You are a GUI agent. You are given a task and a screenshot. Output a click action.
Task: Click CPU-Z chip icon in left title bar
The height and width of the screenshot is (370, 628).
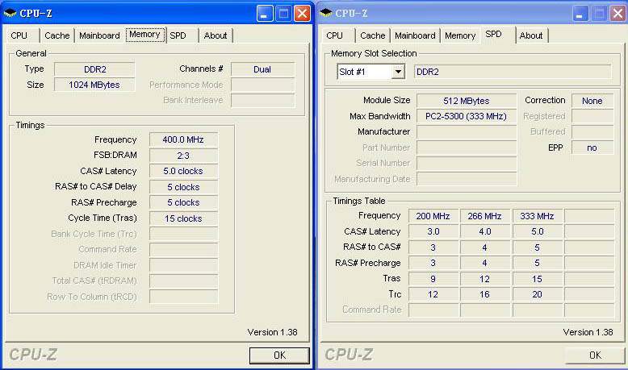[x=10, y=13]
